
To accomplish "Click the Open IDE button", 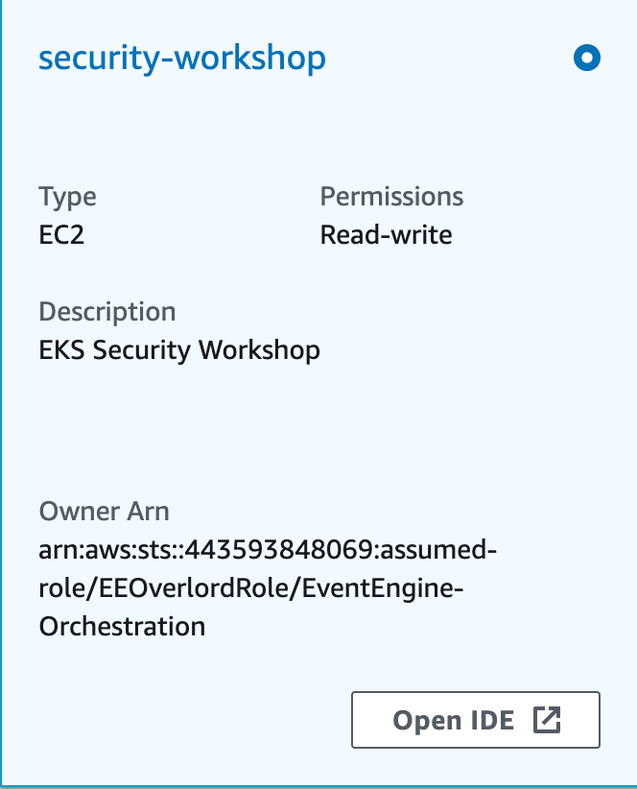I will 476,720.
